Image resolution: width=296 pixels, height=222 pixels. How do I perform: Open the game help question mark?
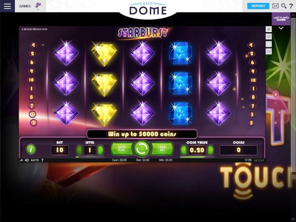[x=42, y=160]
